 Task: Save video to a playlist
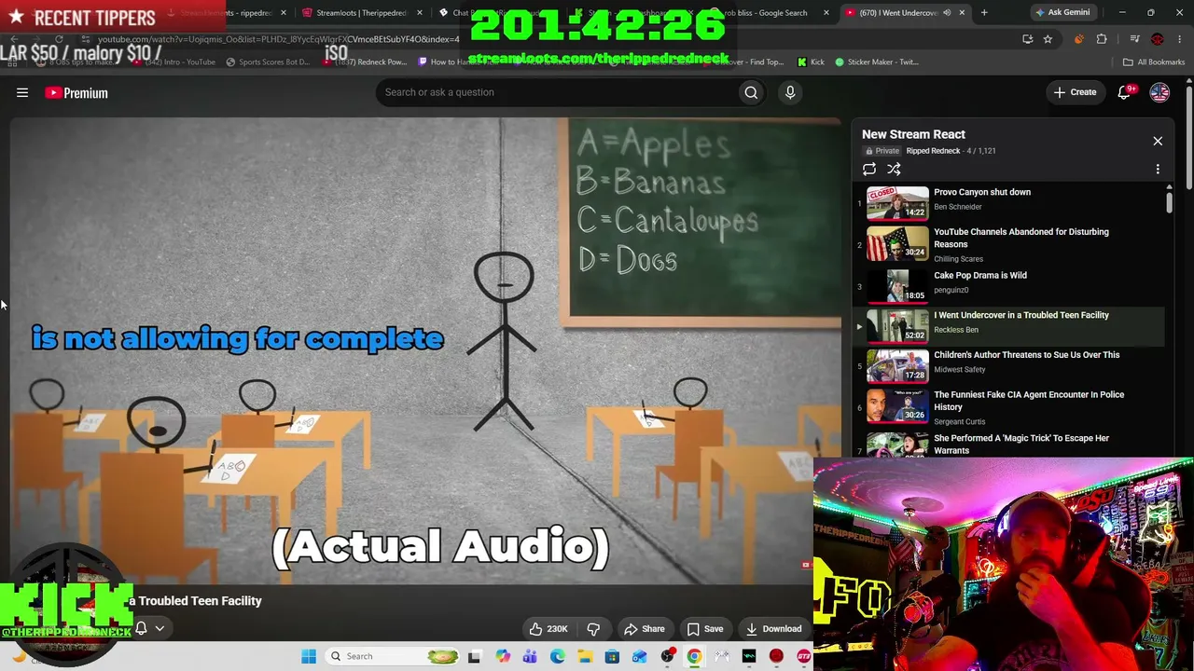[705, 629]
